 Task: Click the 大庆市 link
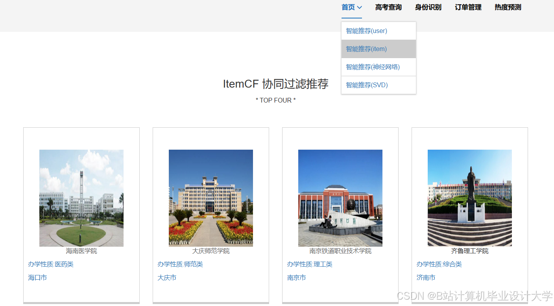[167, 277]
